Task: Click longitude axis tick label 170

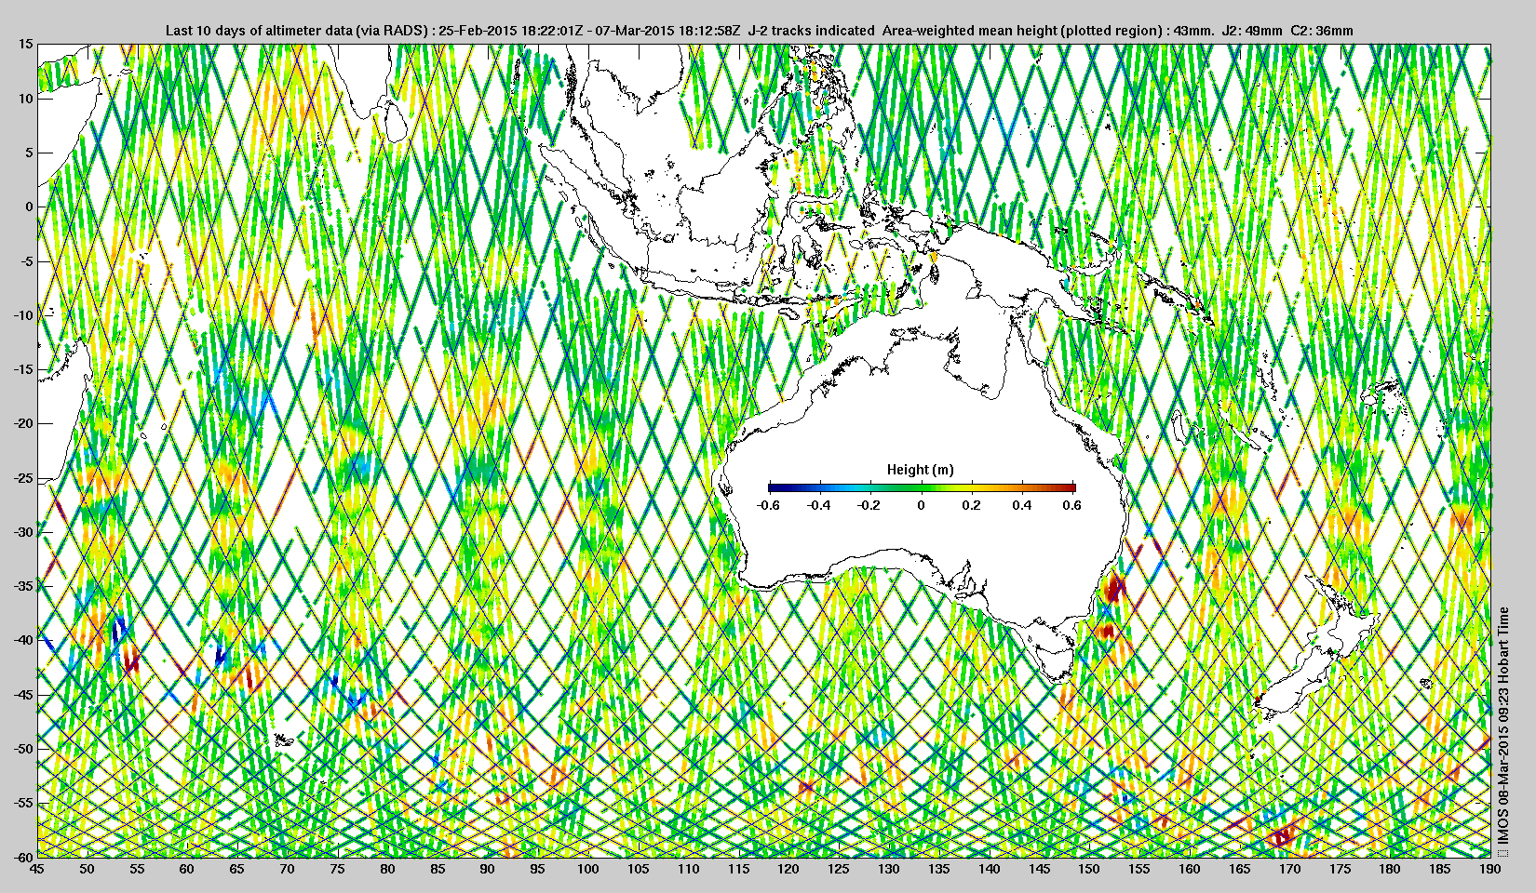Action: point(1289,869)
